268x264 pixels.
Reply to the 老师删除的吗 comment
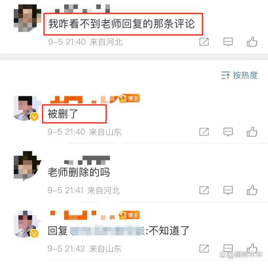(228, 190)
